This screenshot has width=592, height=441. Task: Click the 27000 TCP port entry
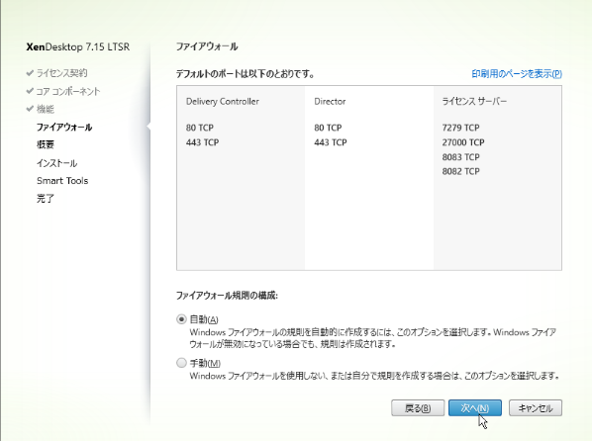click(463, 142)
